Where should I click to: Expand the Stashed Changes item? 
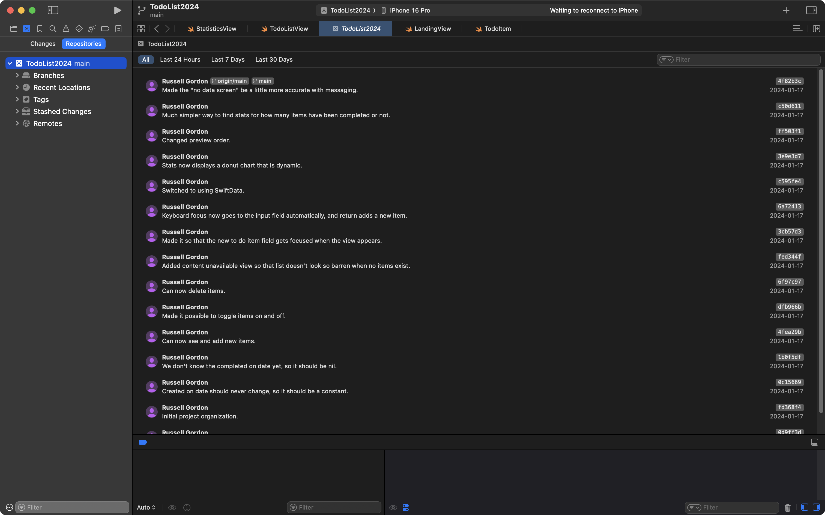17,111
